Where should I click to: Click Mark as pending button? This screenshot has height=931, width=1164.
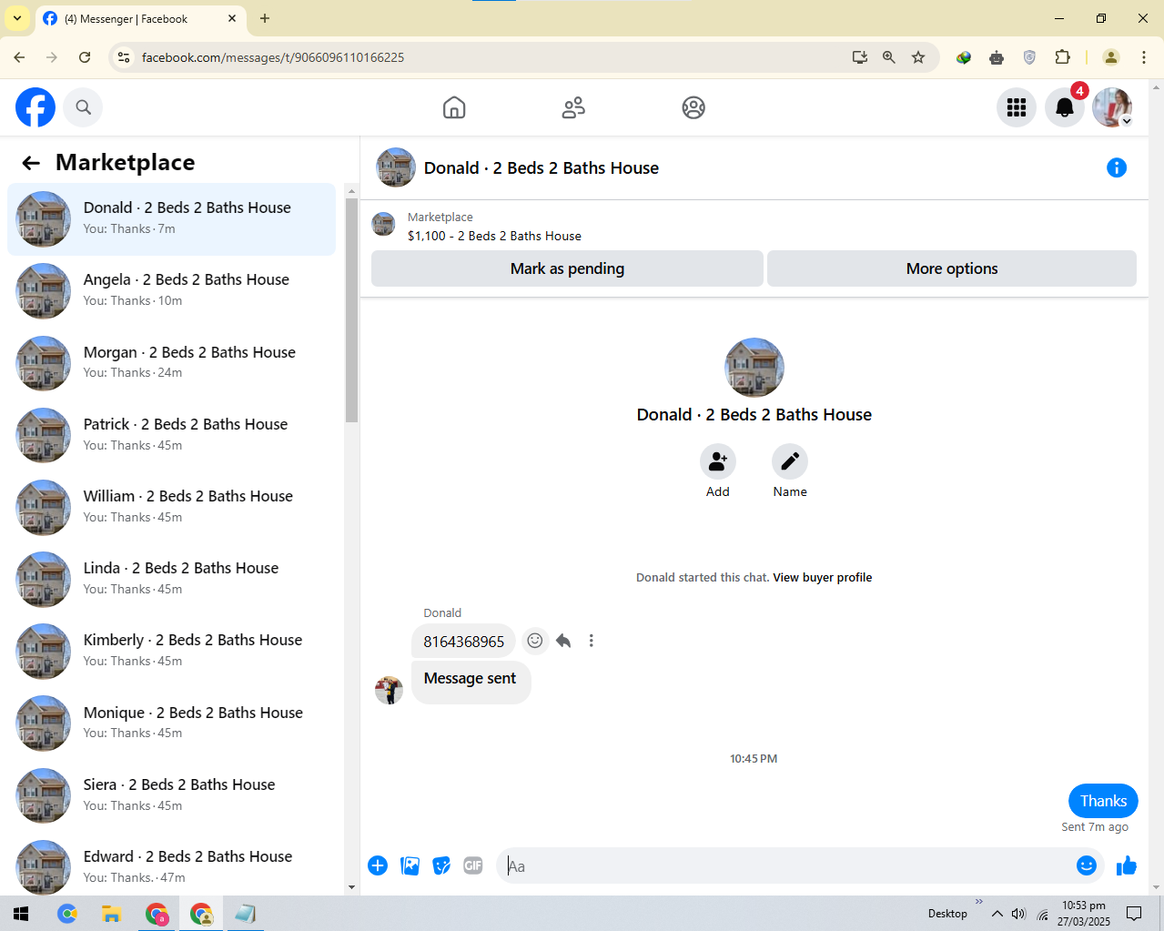click(567, 268)
